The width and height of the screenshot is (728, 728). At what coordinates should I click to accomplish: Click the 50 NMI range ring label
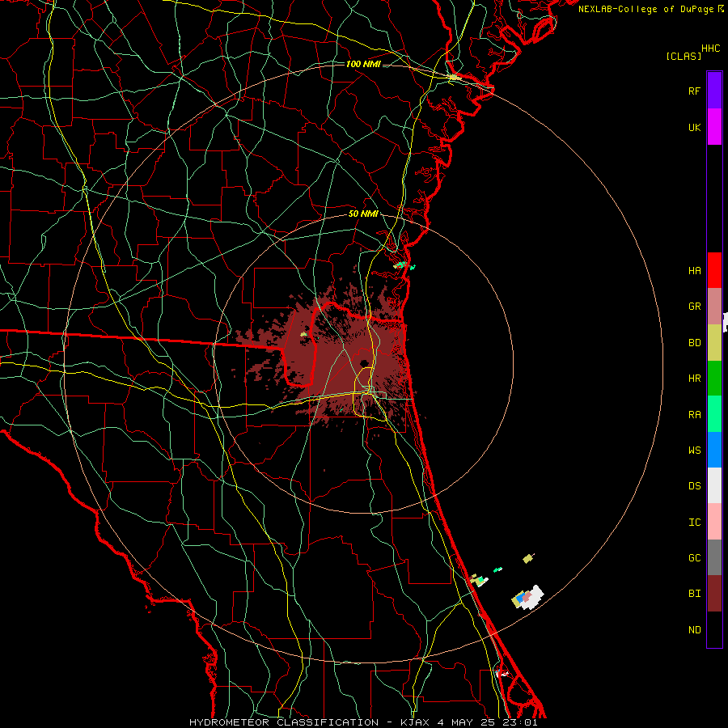point(363,214)
